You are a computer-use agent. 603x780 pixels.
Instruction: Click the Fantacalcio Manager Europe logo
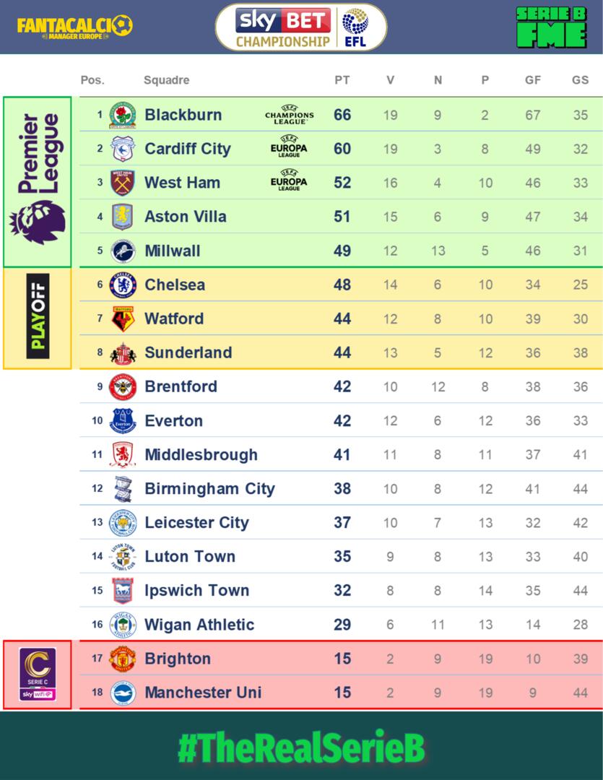pyautogui.click(x=74, y=27)
